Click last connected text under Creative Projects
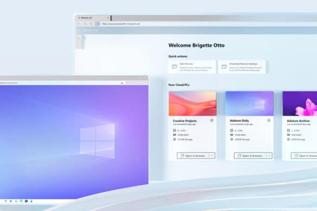The height and width of the screenshot is (211, 317). 184,124
